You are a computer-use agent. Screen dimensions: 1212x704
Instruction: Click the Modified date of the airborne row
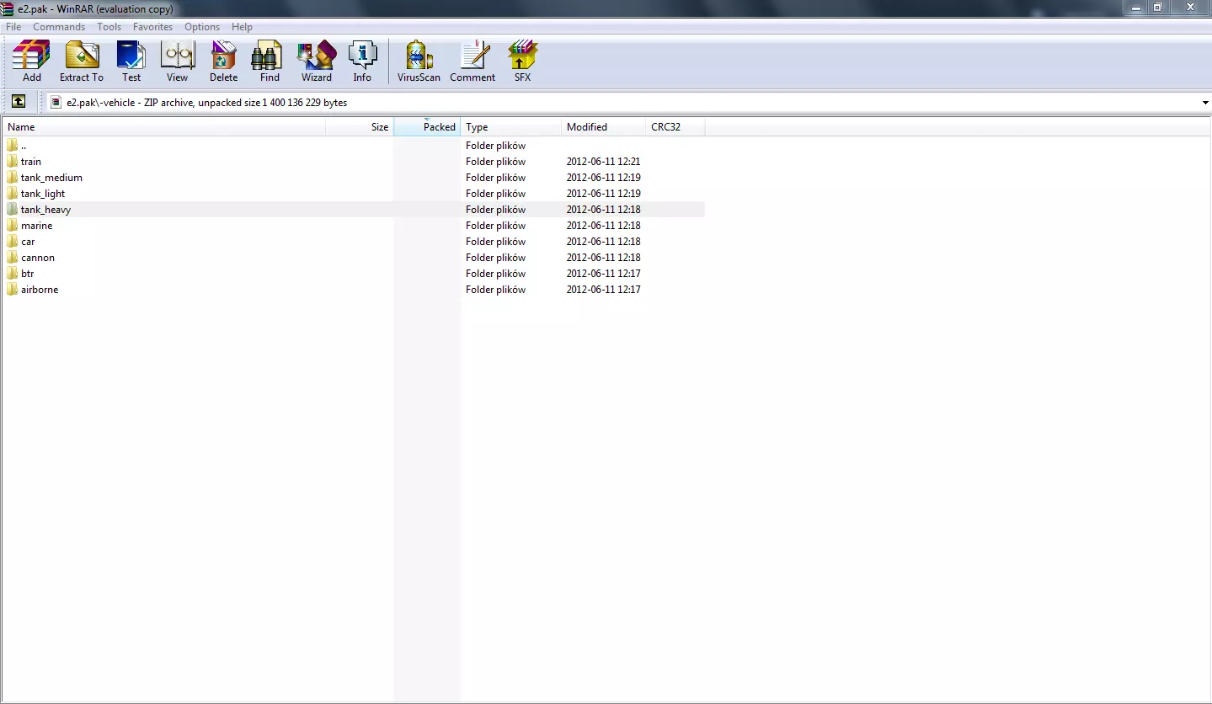point(604,290)
